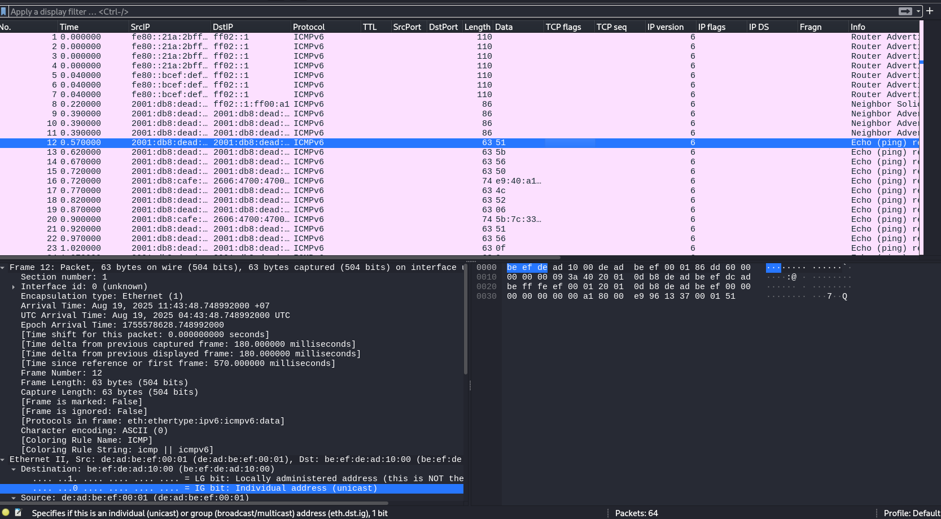This screenshot has width=941, height=519.
Task: Click the display filter bookmark icon
Action: click(3, 11)
